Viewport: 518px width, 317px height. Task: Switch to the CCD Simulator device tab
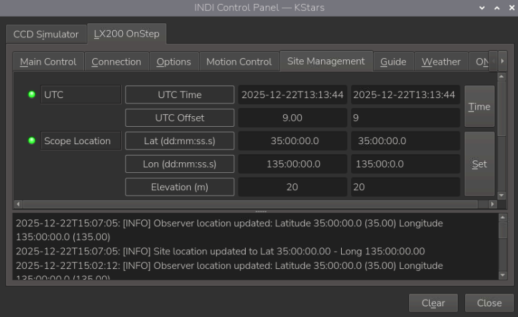[x=46, y=34]
